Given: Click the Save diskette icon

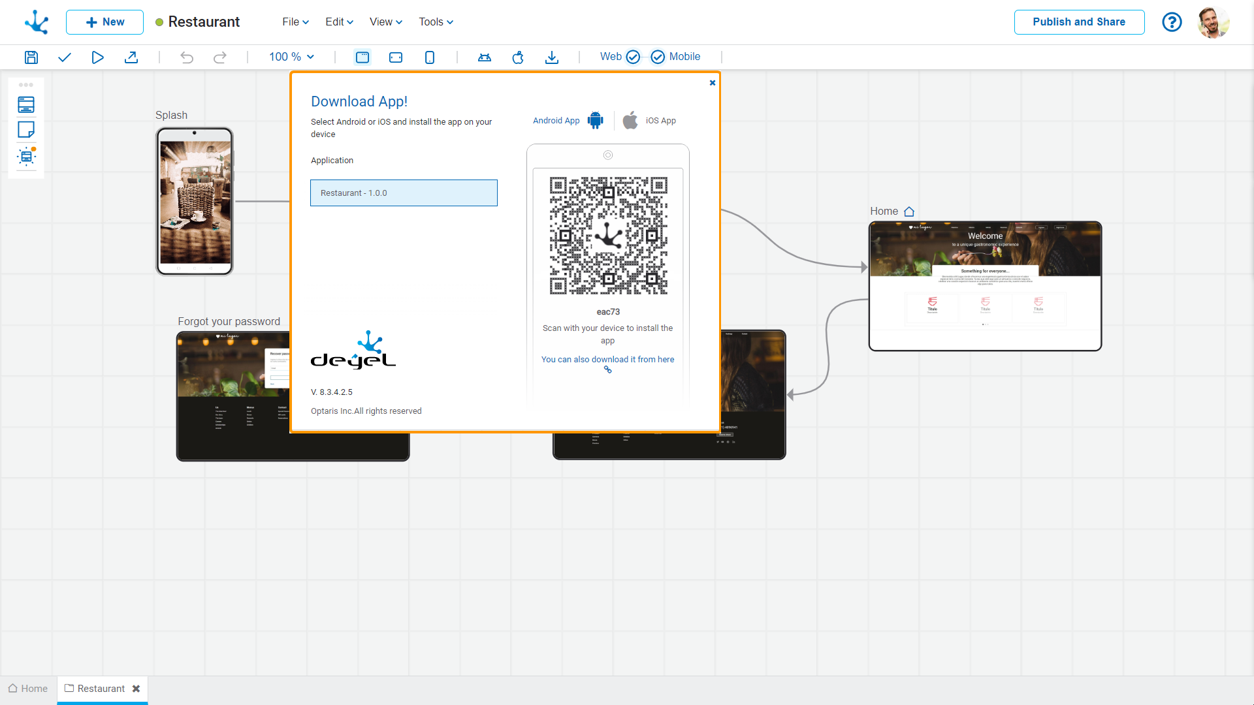Looking at the screenshot, I should point(31,57).
